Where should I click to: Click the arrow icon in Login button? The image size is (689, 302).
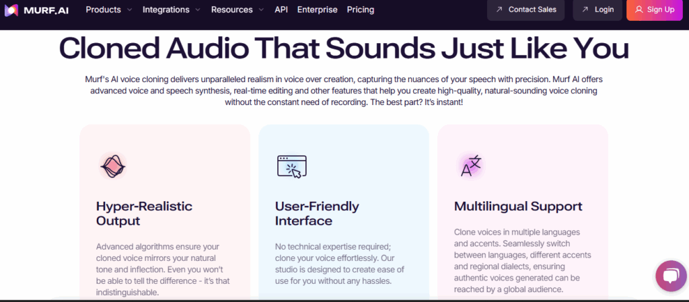tap(585, 10)
